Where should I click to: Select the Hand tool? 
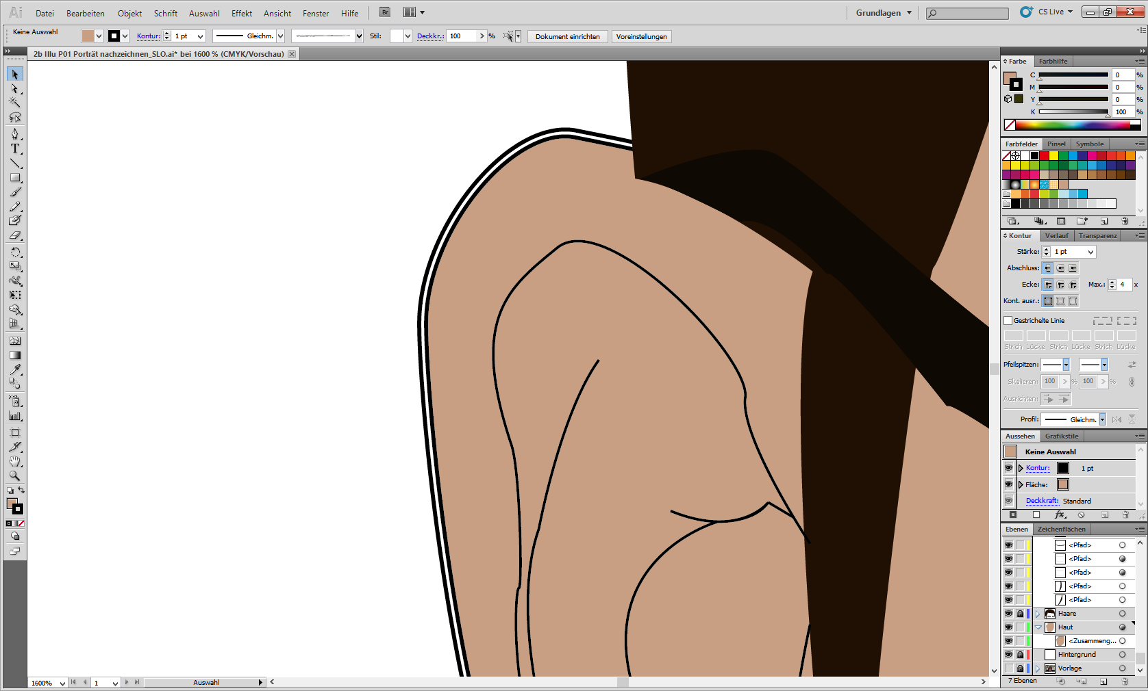[x=15, y=460]
